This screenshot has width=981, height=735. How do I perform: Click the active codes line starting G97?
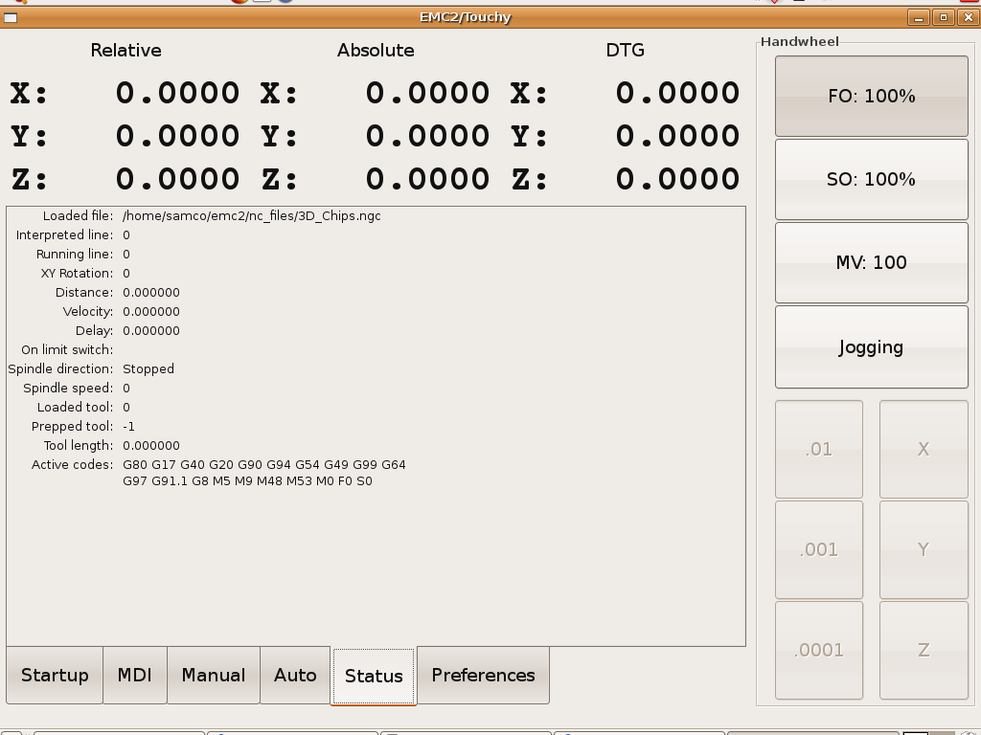coord(248,481)
